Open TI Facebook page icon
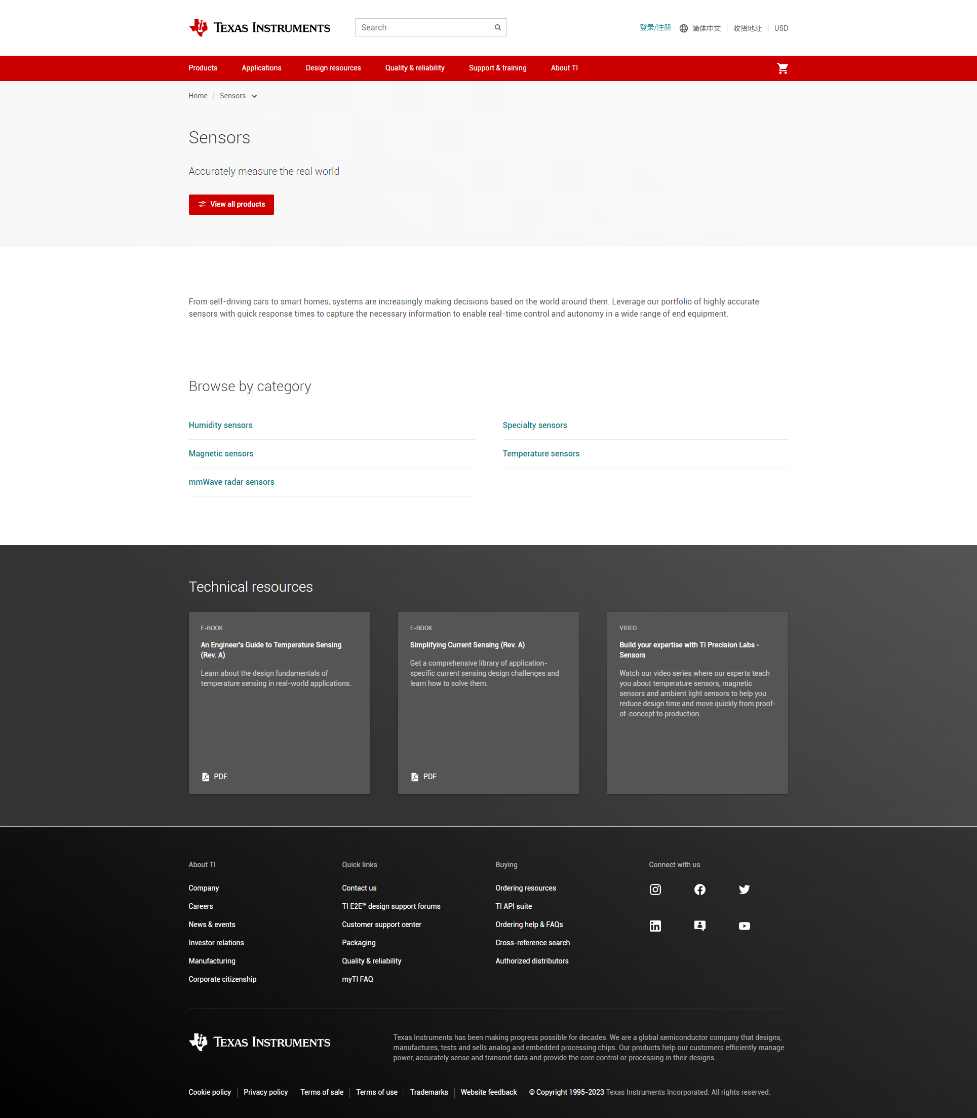 pos(700,890)
